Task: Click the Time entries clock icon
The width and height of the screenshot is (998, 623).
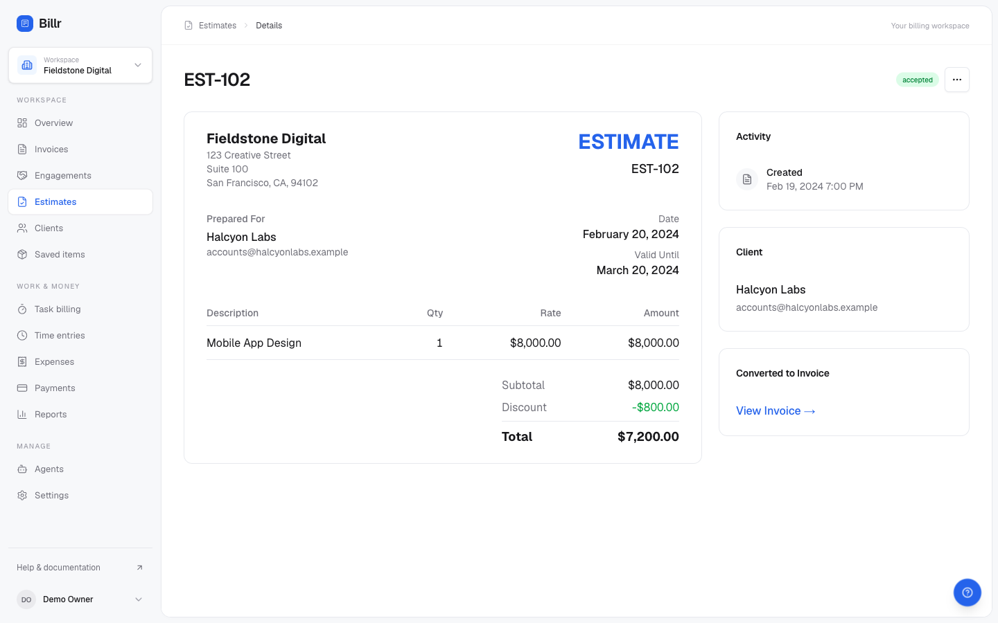Action: click(22, 336)
